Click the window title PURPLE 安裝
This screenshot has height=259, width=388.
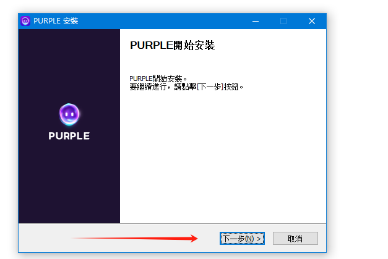tap(56, 21)
